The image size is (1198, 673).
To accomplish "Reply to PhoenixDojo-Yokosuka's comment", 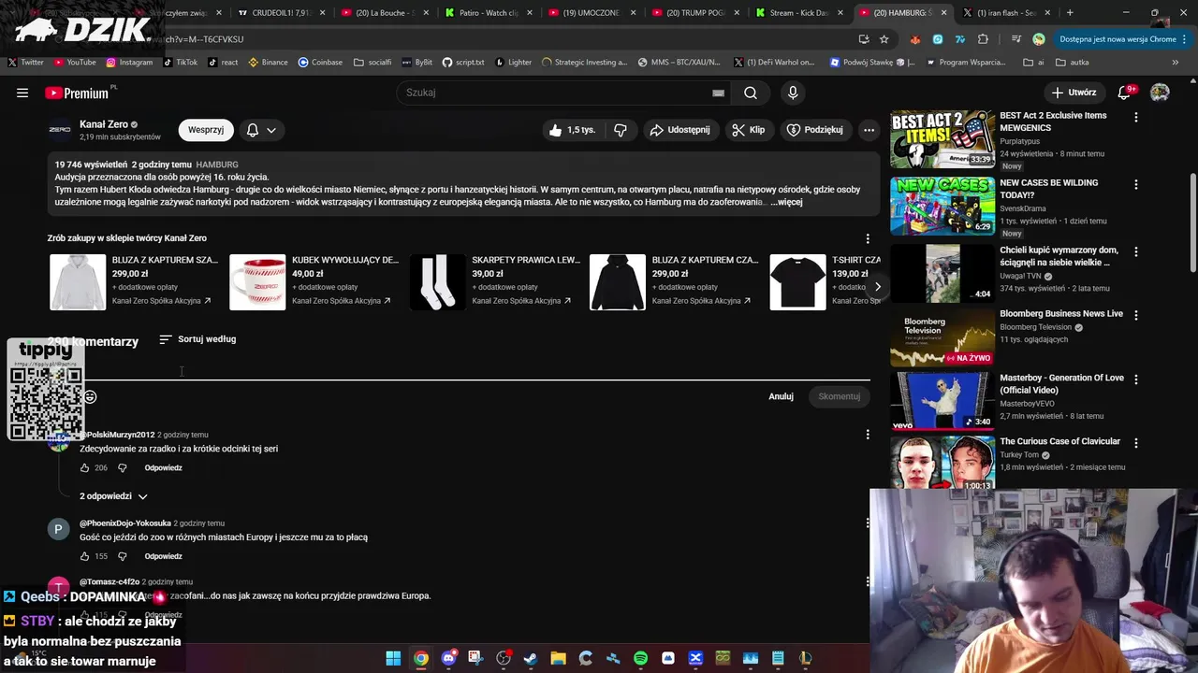I will pyautogui.click(x=163, y=556).
